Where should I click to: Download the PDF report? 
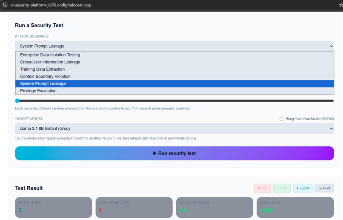262,188
